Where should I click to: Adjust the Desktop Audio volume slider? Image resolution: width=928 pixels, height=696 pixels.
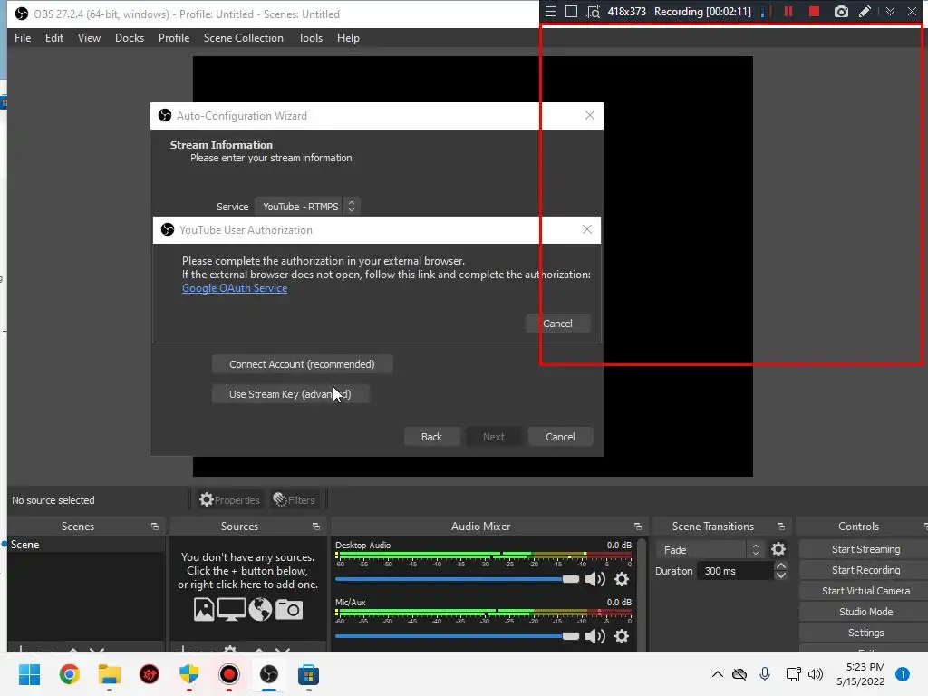click(x=457, y=579)
